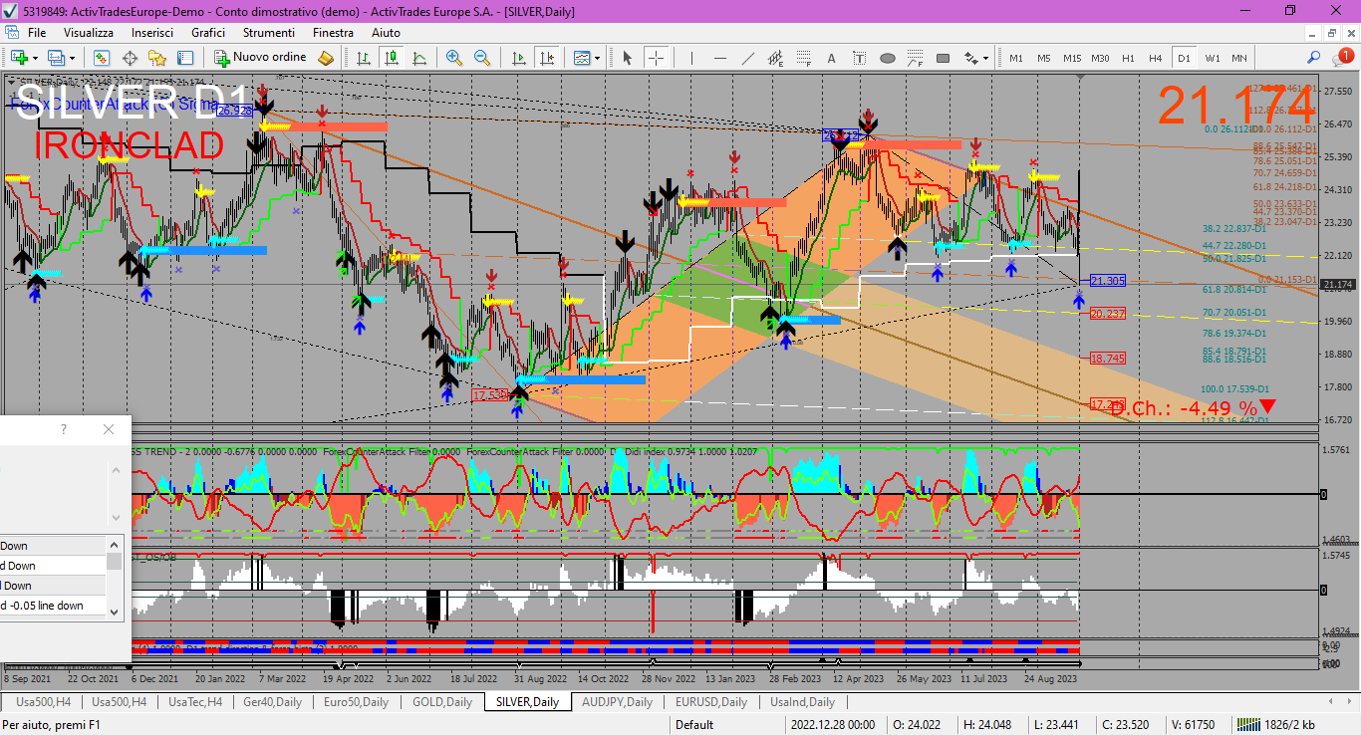The height and width of the screenshot is (735, 1361).
Task: Click the list scroll-down arrow in dialog
Action: click(115, 612)
